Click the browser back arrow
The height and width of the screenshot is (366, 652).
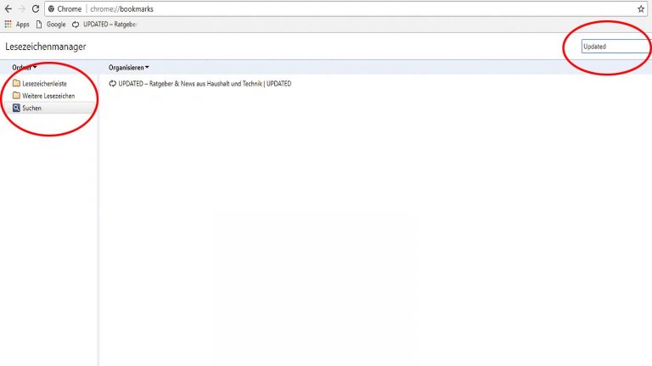click(x=8, y=8)
